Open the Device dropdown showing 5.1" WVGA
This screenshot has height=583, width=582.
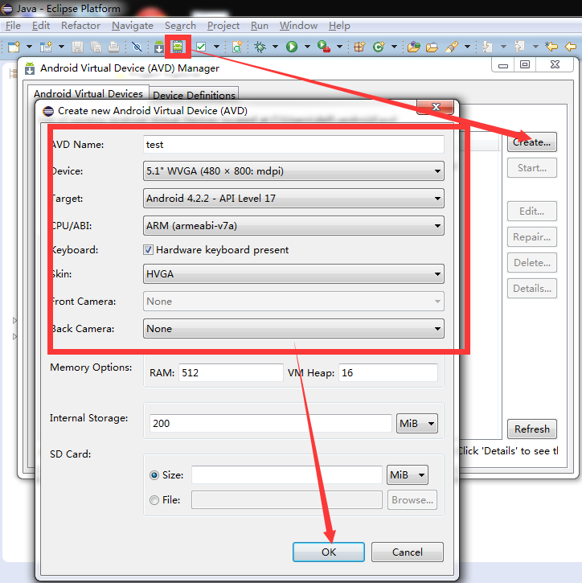[x=293, y=171]
